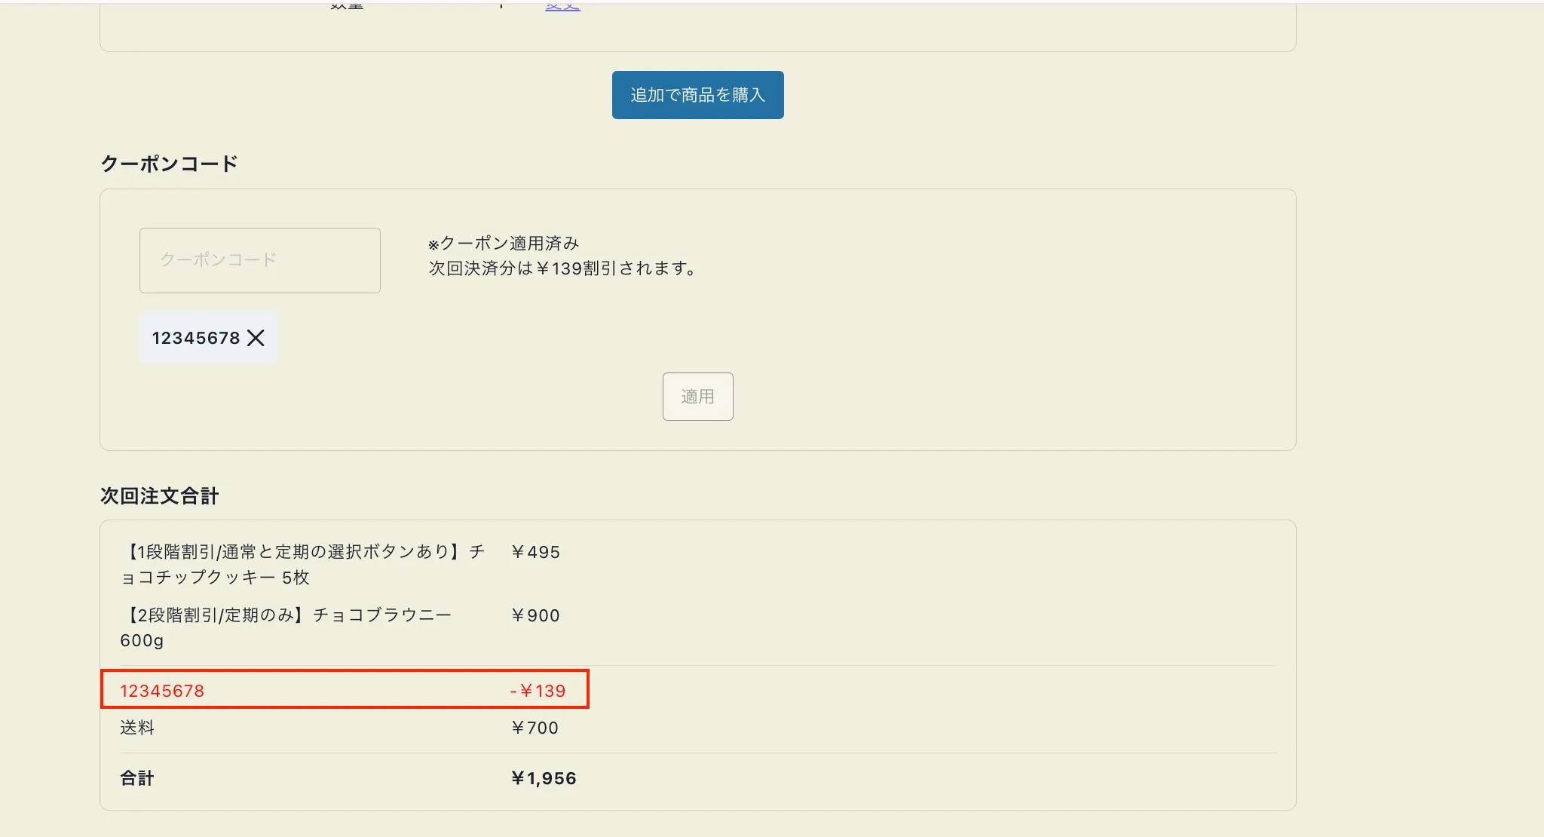Click the クーポンコード section heading
This screenshot has width=1544, height=837.
tap(169, 164)
